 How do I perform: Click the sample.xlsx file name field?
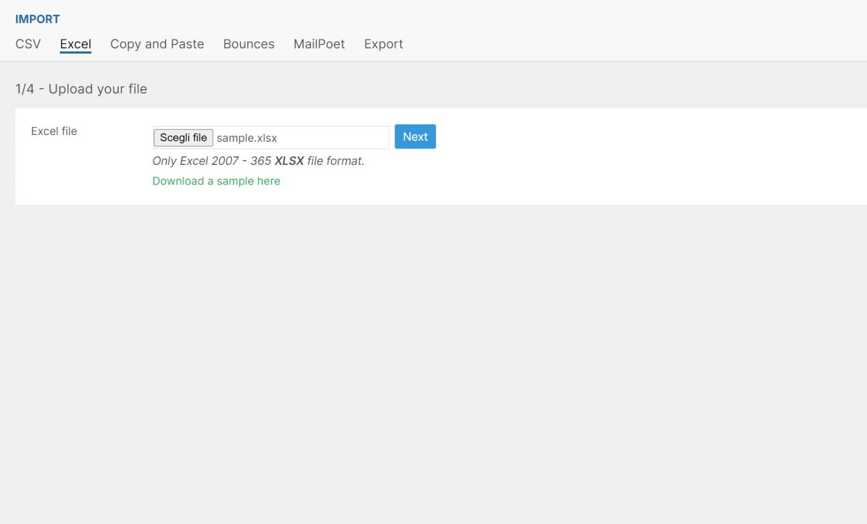click(x=271, y=138)
